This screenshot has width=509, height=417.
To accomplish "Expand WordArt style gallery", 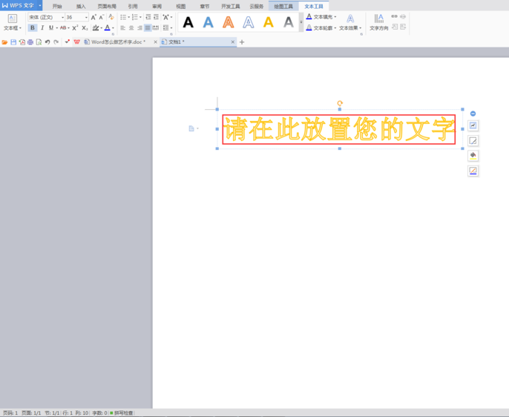I will pos(301,22).
